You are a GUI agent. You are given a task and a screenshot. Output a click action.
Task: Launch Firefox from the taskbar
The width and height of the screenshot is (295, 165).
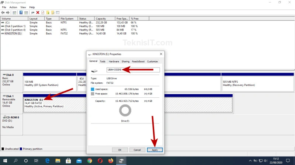pos(111,161)
